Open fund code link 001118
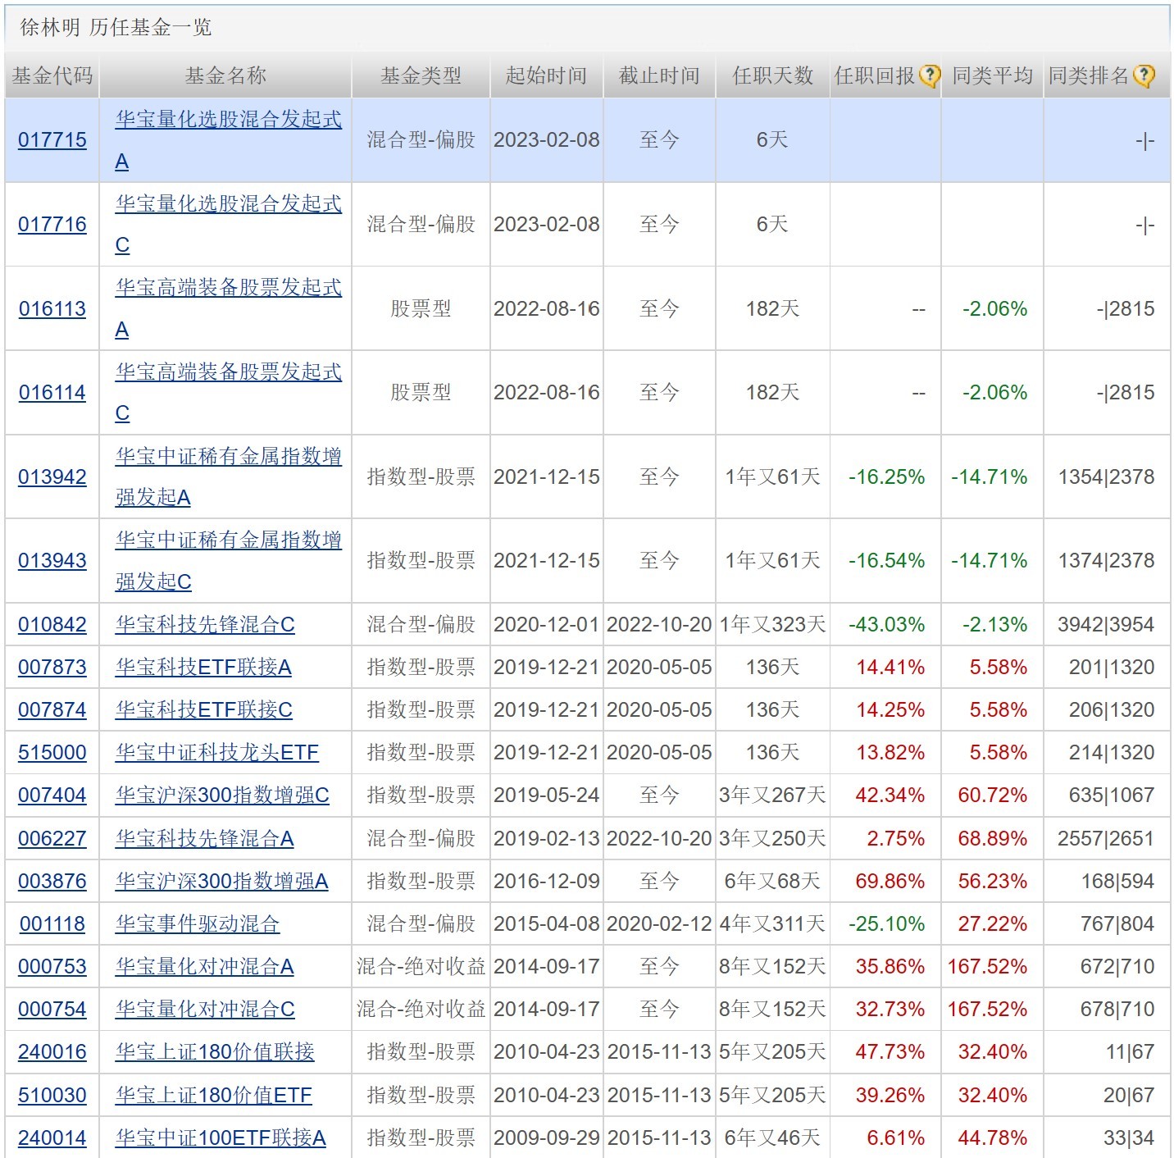Viewport: 1174px width, 1158px height. 52,924
